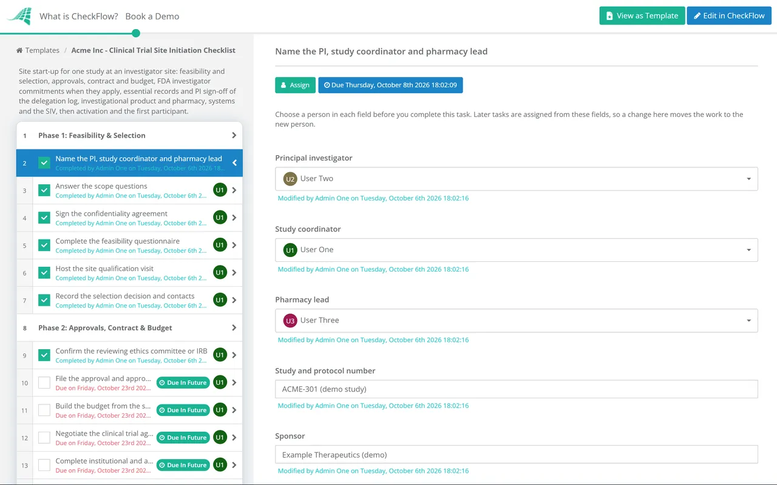Click the Assign button
Screen dimensions: 777x485
click(295, 85)
